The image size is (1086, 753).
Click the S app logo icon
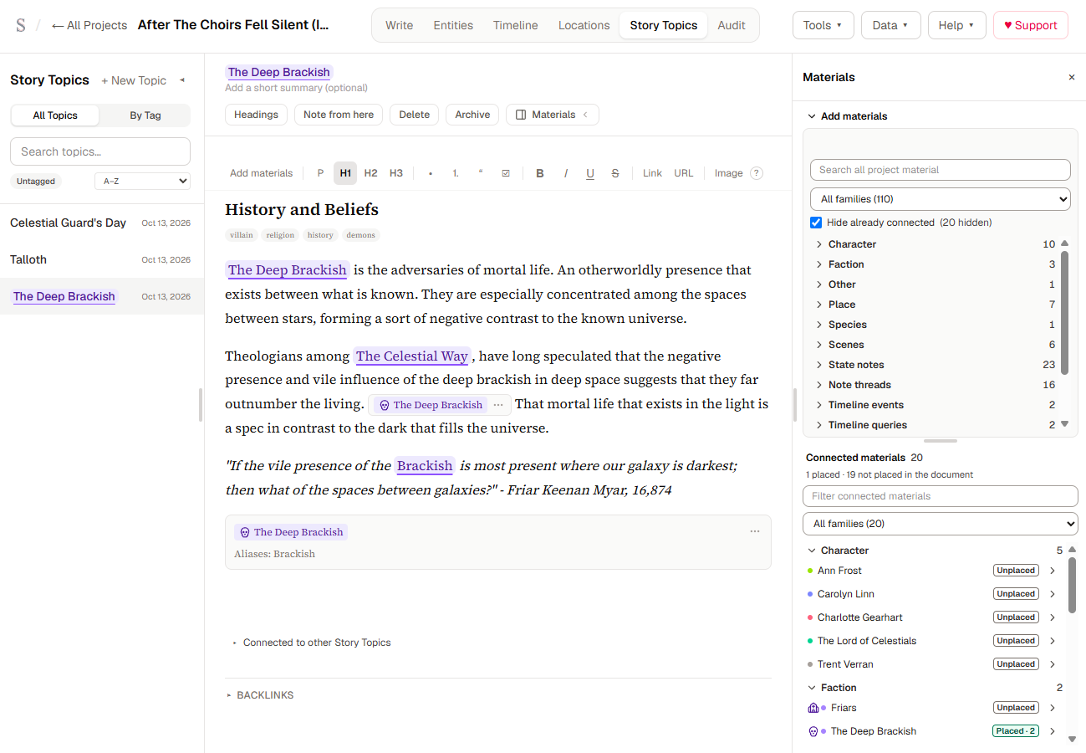coord(20,25)
